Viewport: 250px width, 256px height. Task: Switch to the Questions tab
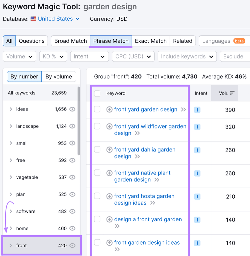32,41
